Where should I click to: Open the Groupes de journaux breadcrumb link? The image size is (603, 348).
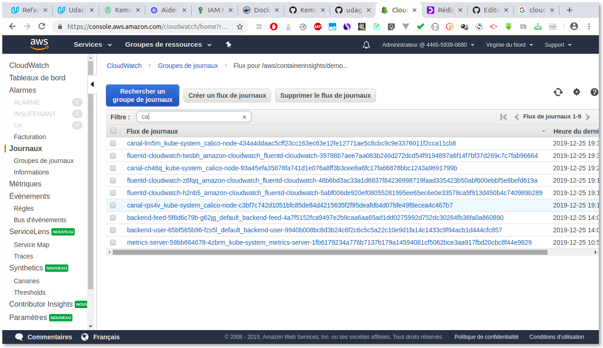(188, 66)
